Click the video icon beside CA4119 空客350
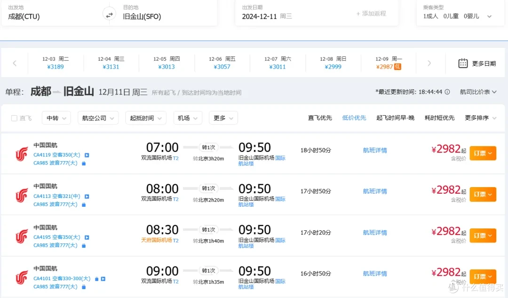Screen dimensions: 508x298 (x=86, y=155)
